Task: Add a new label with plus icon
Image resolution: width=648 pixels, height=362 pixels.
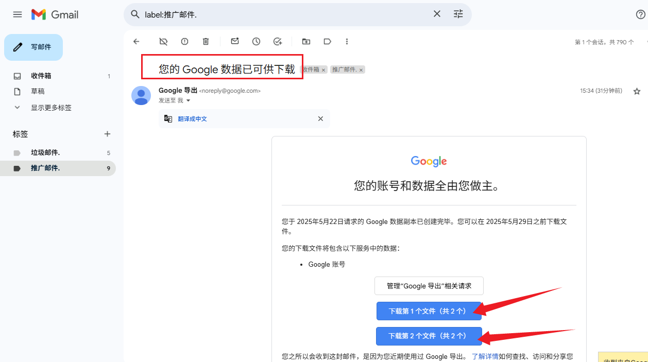Action: pos(107,134)
